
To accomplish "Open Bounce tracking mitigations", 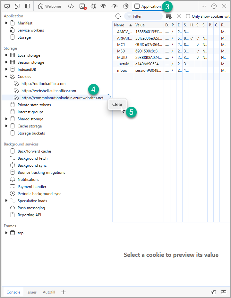I will tap(41, 172).
